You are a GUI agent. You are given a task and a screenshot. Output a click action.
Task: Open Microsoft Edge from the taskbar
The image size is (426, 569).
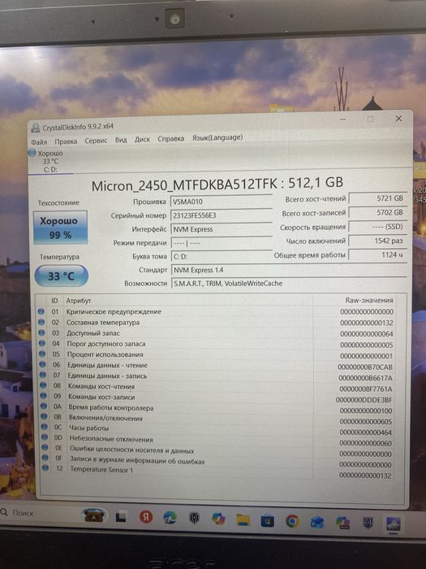point(170,518)
